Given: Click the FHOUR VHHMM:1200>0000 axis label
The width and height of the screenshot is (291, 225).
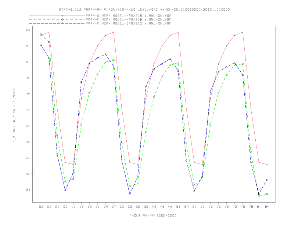Looking at the screenshot, I should click(x=153, y=215).
